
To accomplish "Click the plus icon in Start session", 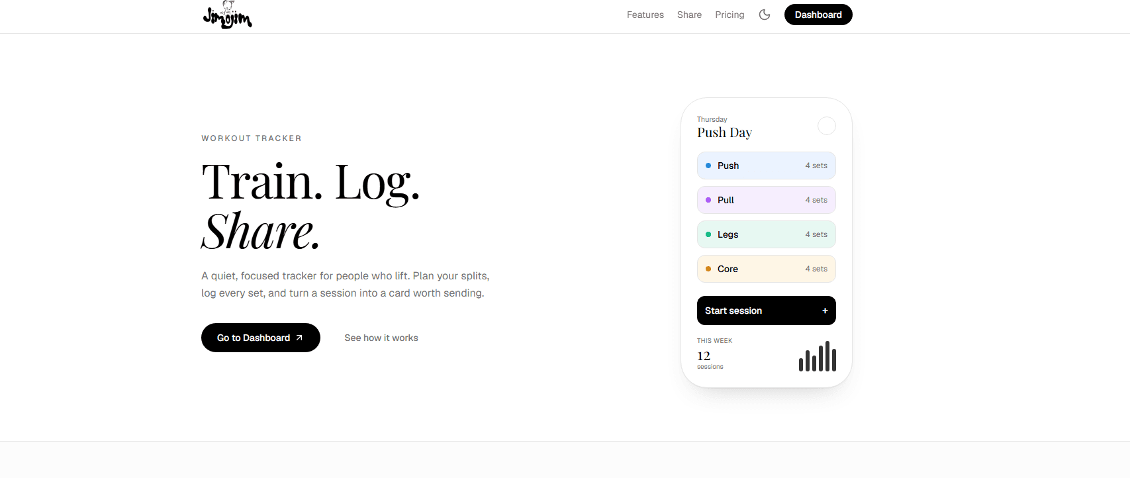I will pyautogui.click(x=825, y=311).
